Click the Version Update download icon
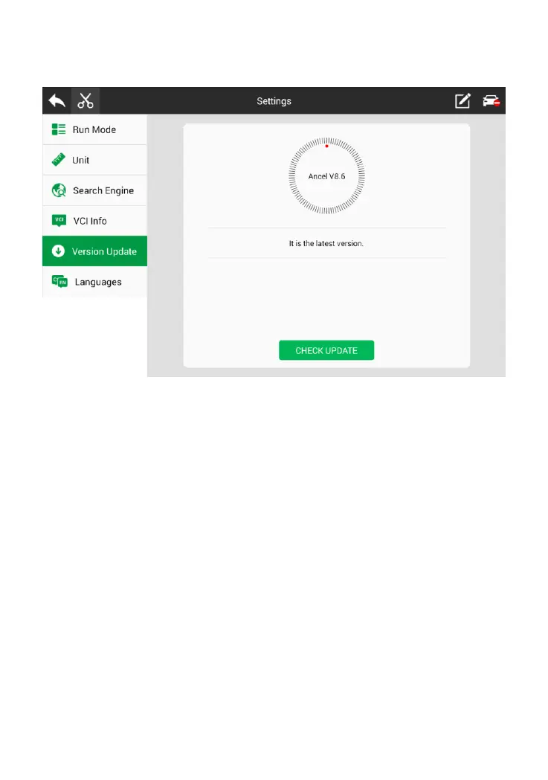548x780 pixels. (x=58, y=251)
